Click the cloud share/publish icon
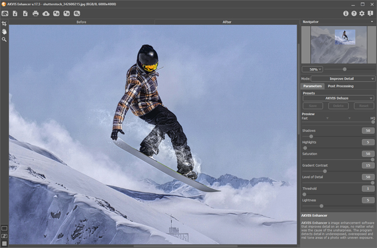Screen dimensions: 377x248 (x=46, y=13)
